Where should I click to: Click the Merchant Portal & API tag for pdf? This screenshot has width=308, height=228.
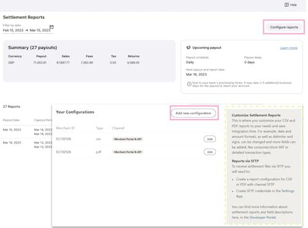[128, 152]
